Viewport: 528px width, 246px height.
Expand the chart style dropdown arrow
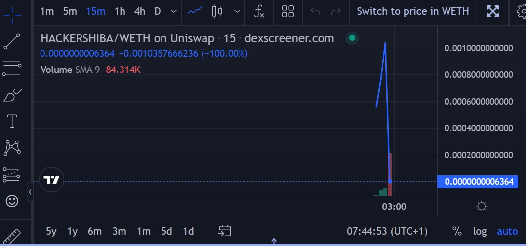237,11
